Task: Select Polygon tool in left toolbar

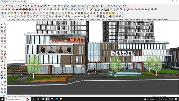Action: (5, 41)
